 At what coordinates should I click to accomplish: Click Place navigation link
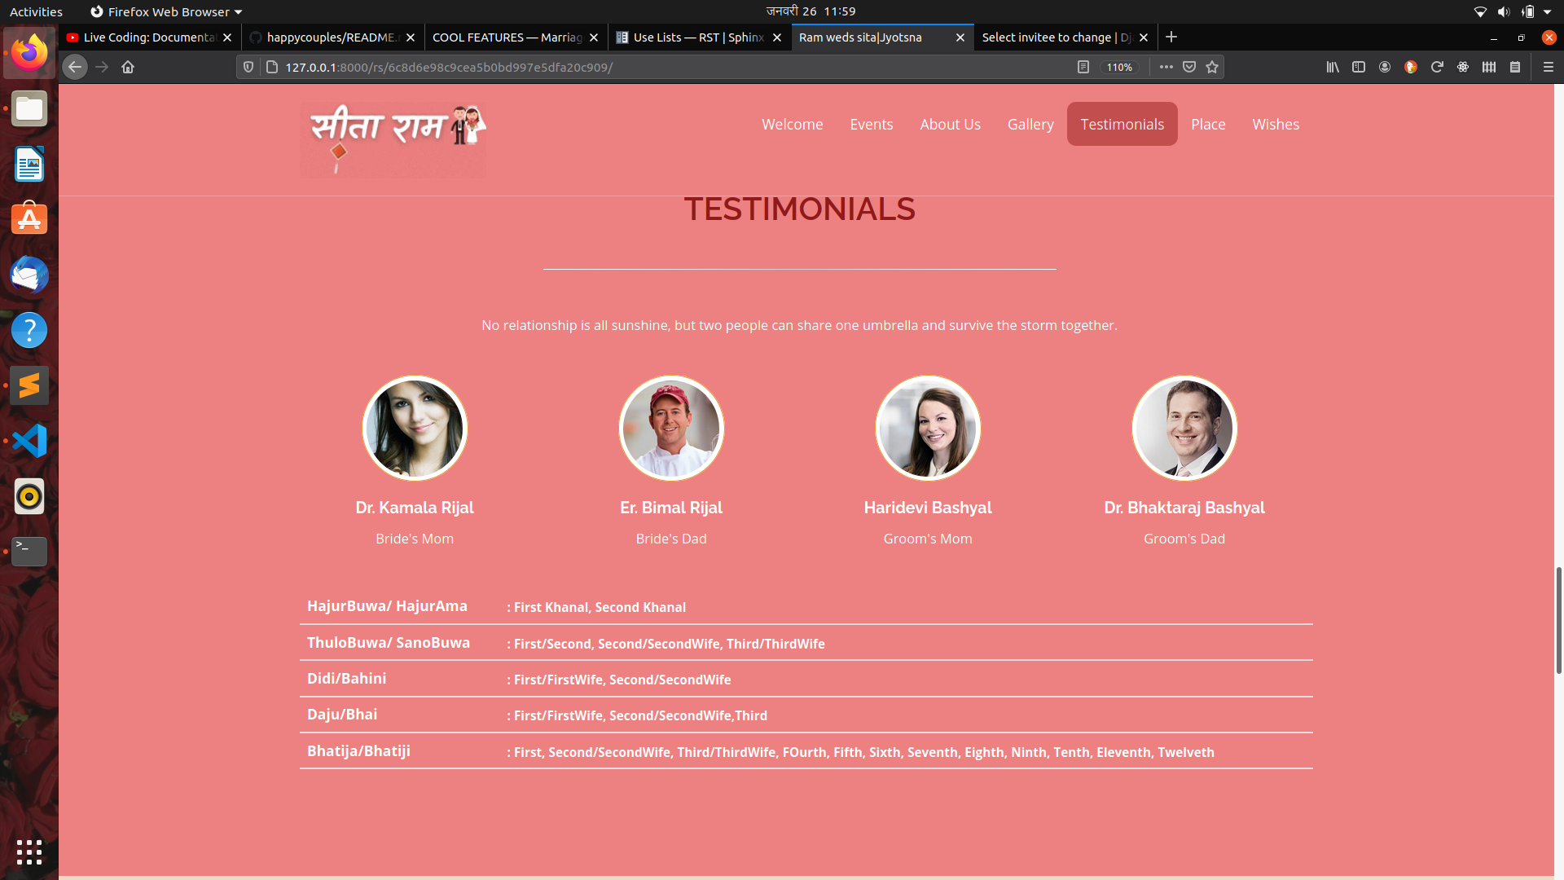click(1208, 124)
